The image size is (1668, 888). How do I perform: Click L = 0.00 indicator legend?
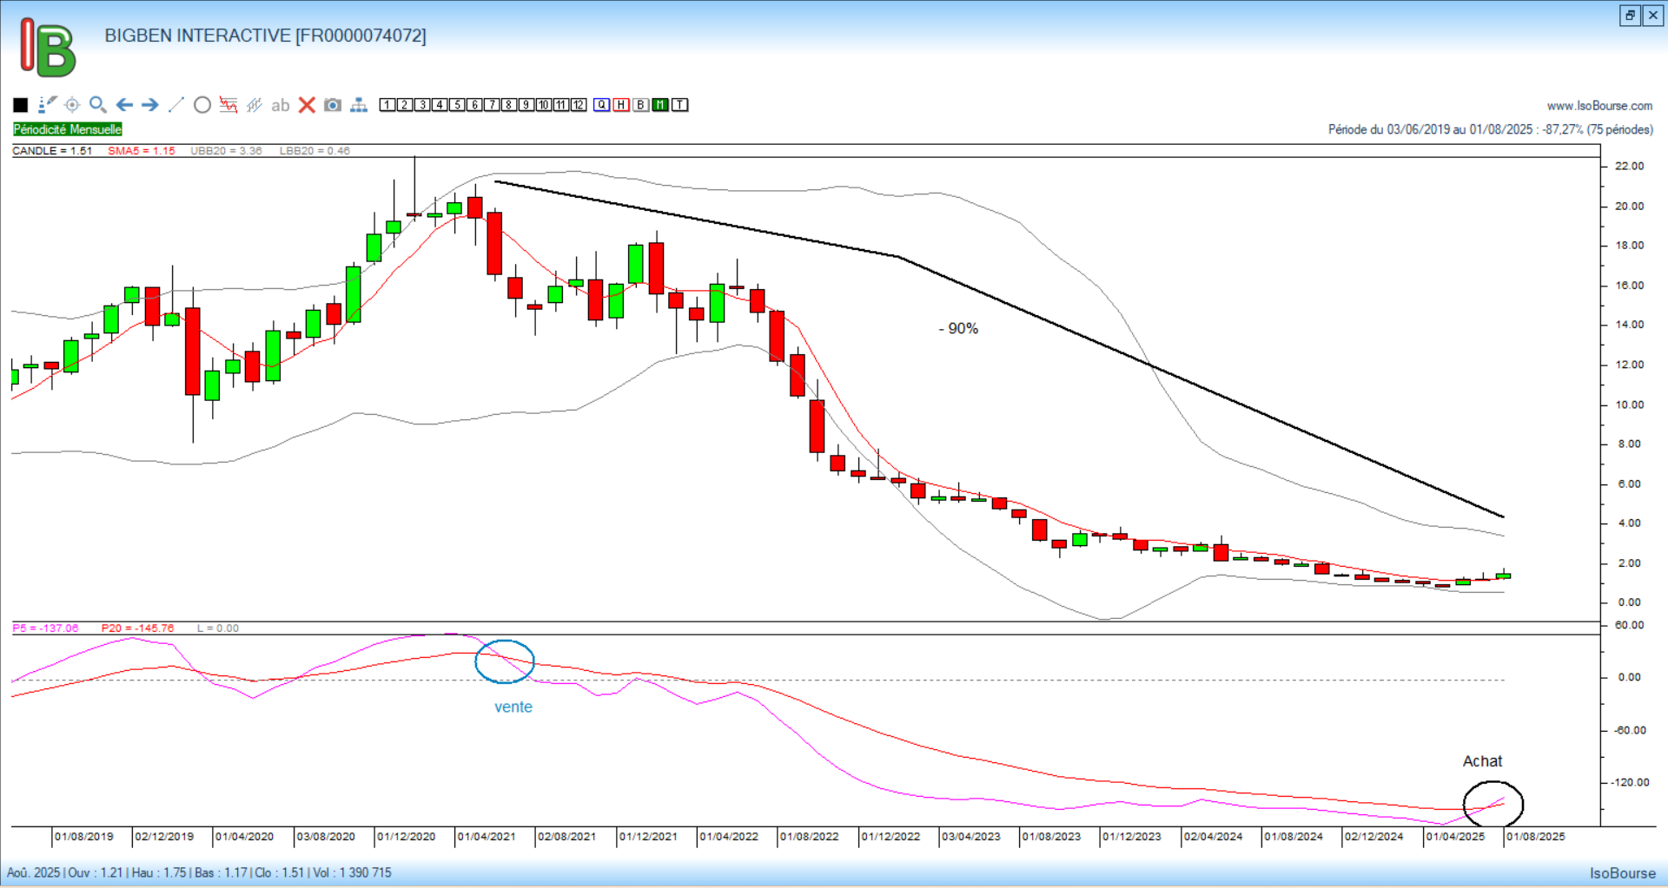(218, 628)
